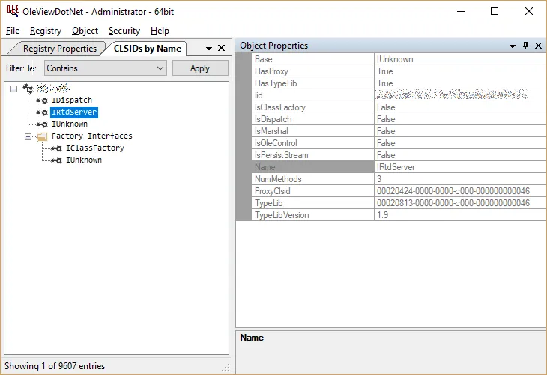The height and width of the screenshot is (375, 547).
Task: Click the OleViewDotNet app icon in title bar
Action: tap(12, 10)
